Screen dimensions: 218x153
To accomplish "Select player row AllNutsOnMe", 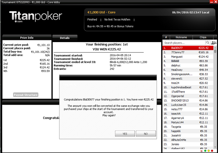I will tap(188, 140).
